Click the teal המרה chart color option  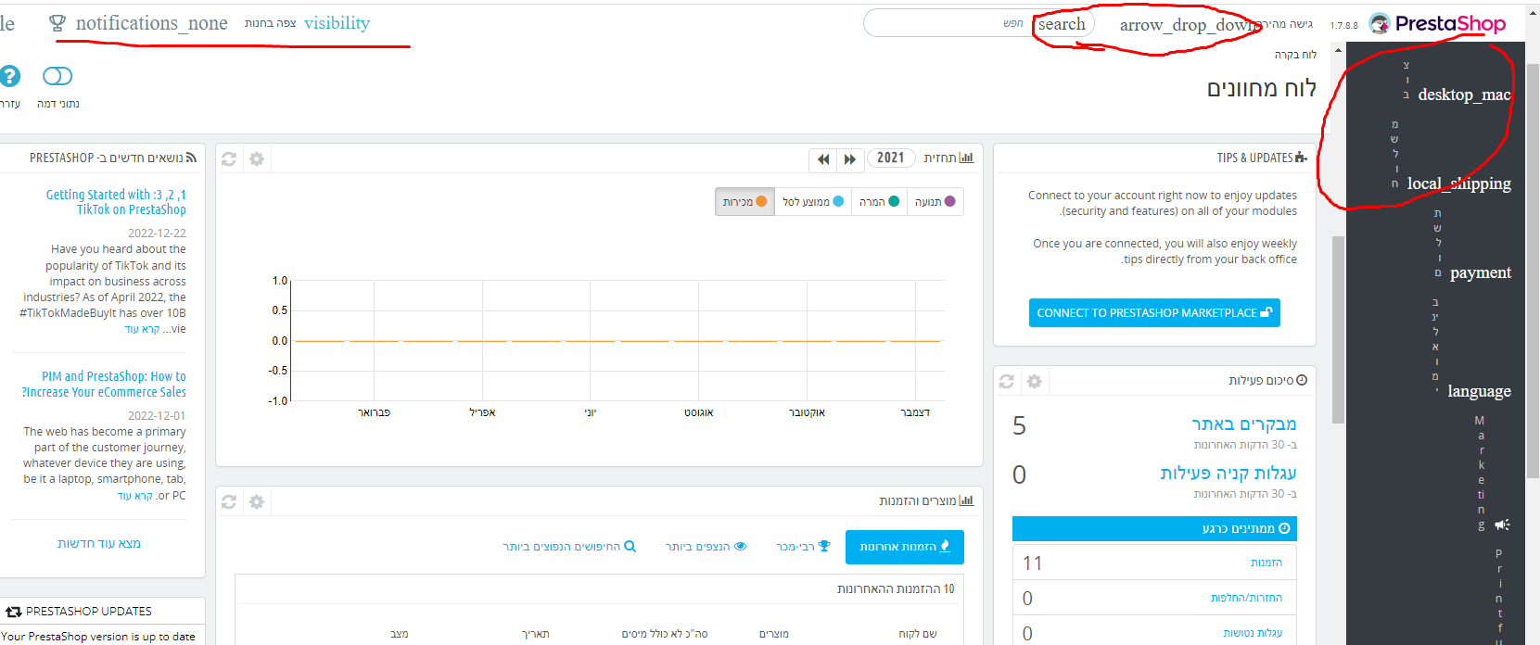point(879,201)
